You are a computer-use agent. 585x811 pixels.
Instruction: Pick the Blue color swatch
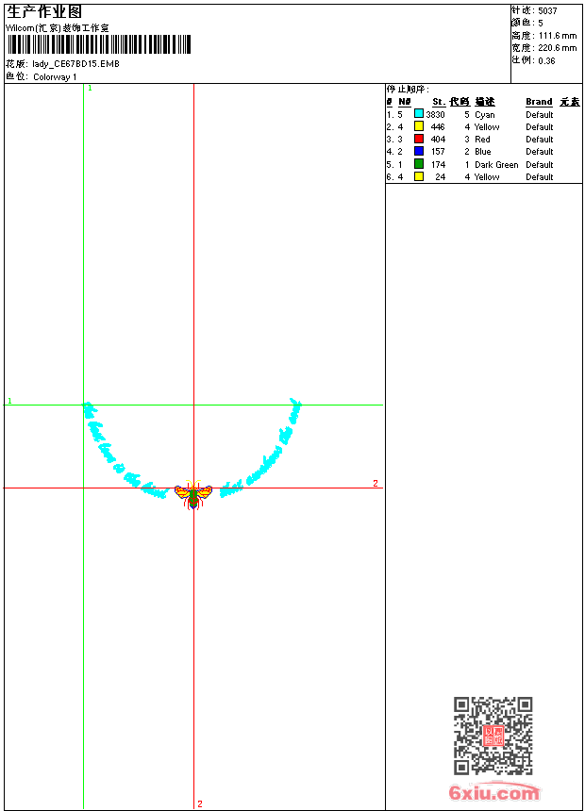coord(419,151)
